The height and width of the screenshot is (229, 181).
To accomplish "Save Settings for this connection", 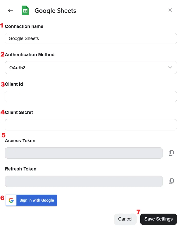I will click(x=158, y=219).
